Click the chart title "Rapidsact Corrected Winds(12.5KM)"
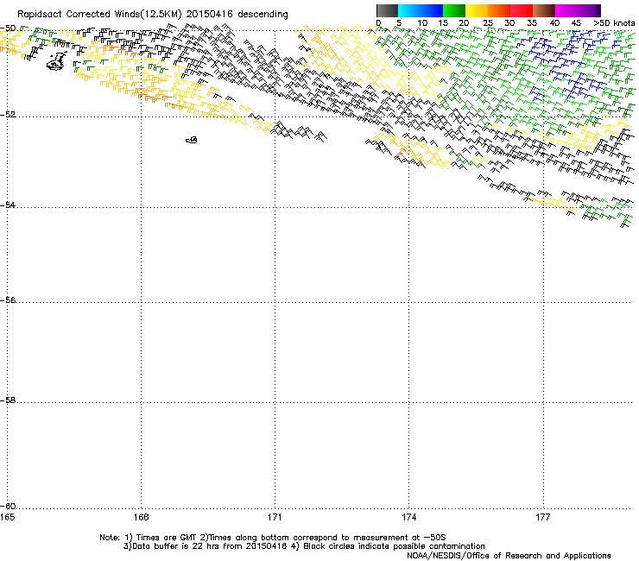Image resolution: width=639 pixels, height=561 pixels. click(99, 15)
